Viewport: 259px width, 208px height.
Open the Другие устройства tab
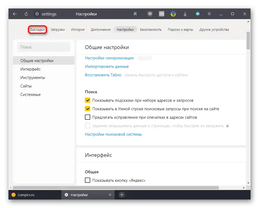214,30
